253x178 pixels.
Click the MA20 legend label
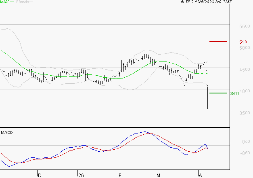[5, 2]
